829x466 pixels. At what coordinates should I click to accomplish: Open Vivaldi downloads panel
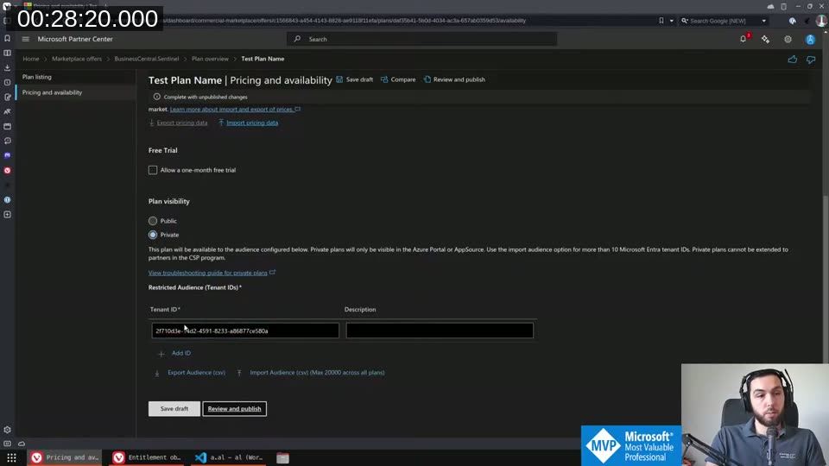[8, 67]
